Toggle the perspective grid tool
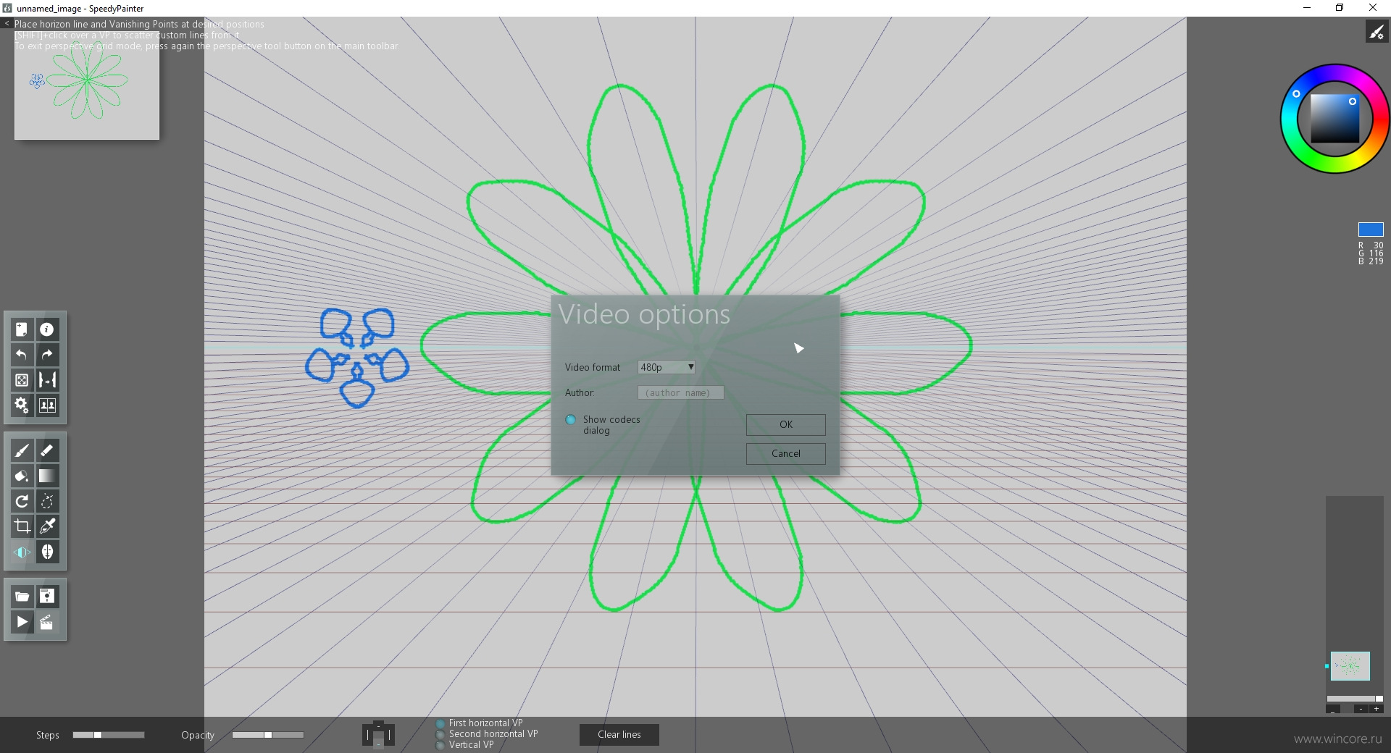Image resolution: width=1391 pixels, height=753 pixels. tap(22, 552)
